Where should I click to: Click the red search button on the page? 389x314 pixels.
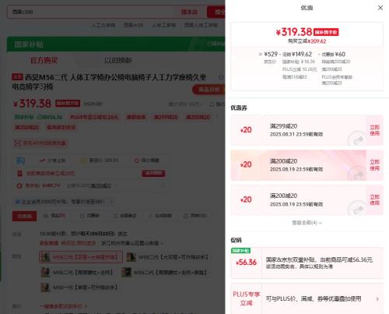point(216,12)
